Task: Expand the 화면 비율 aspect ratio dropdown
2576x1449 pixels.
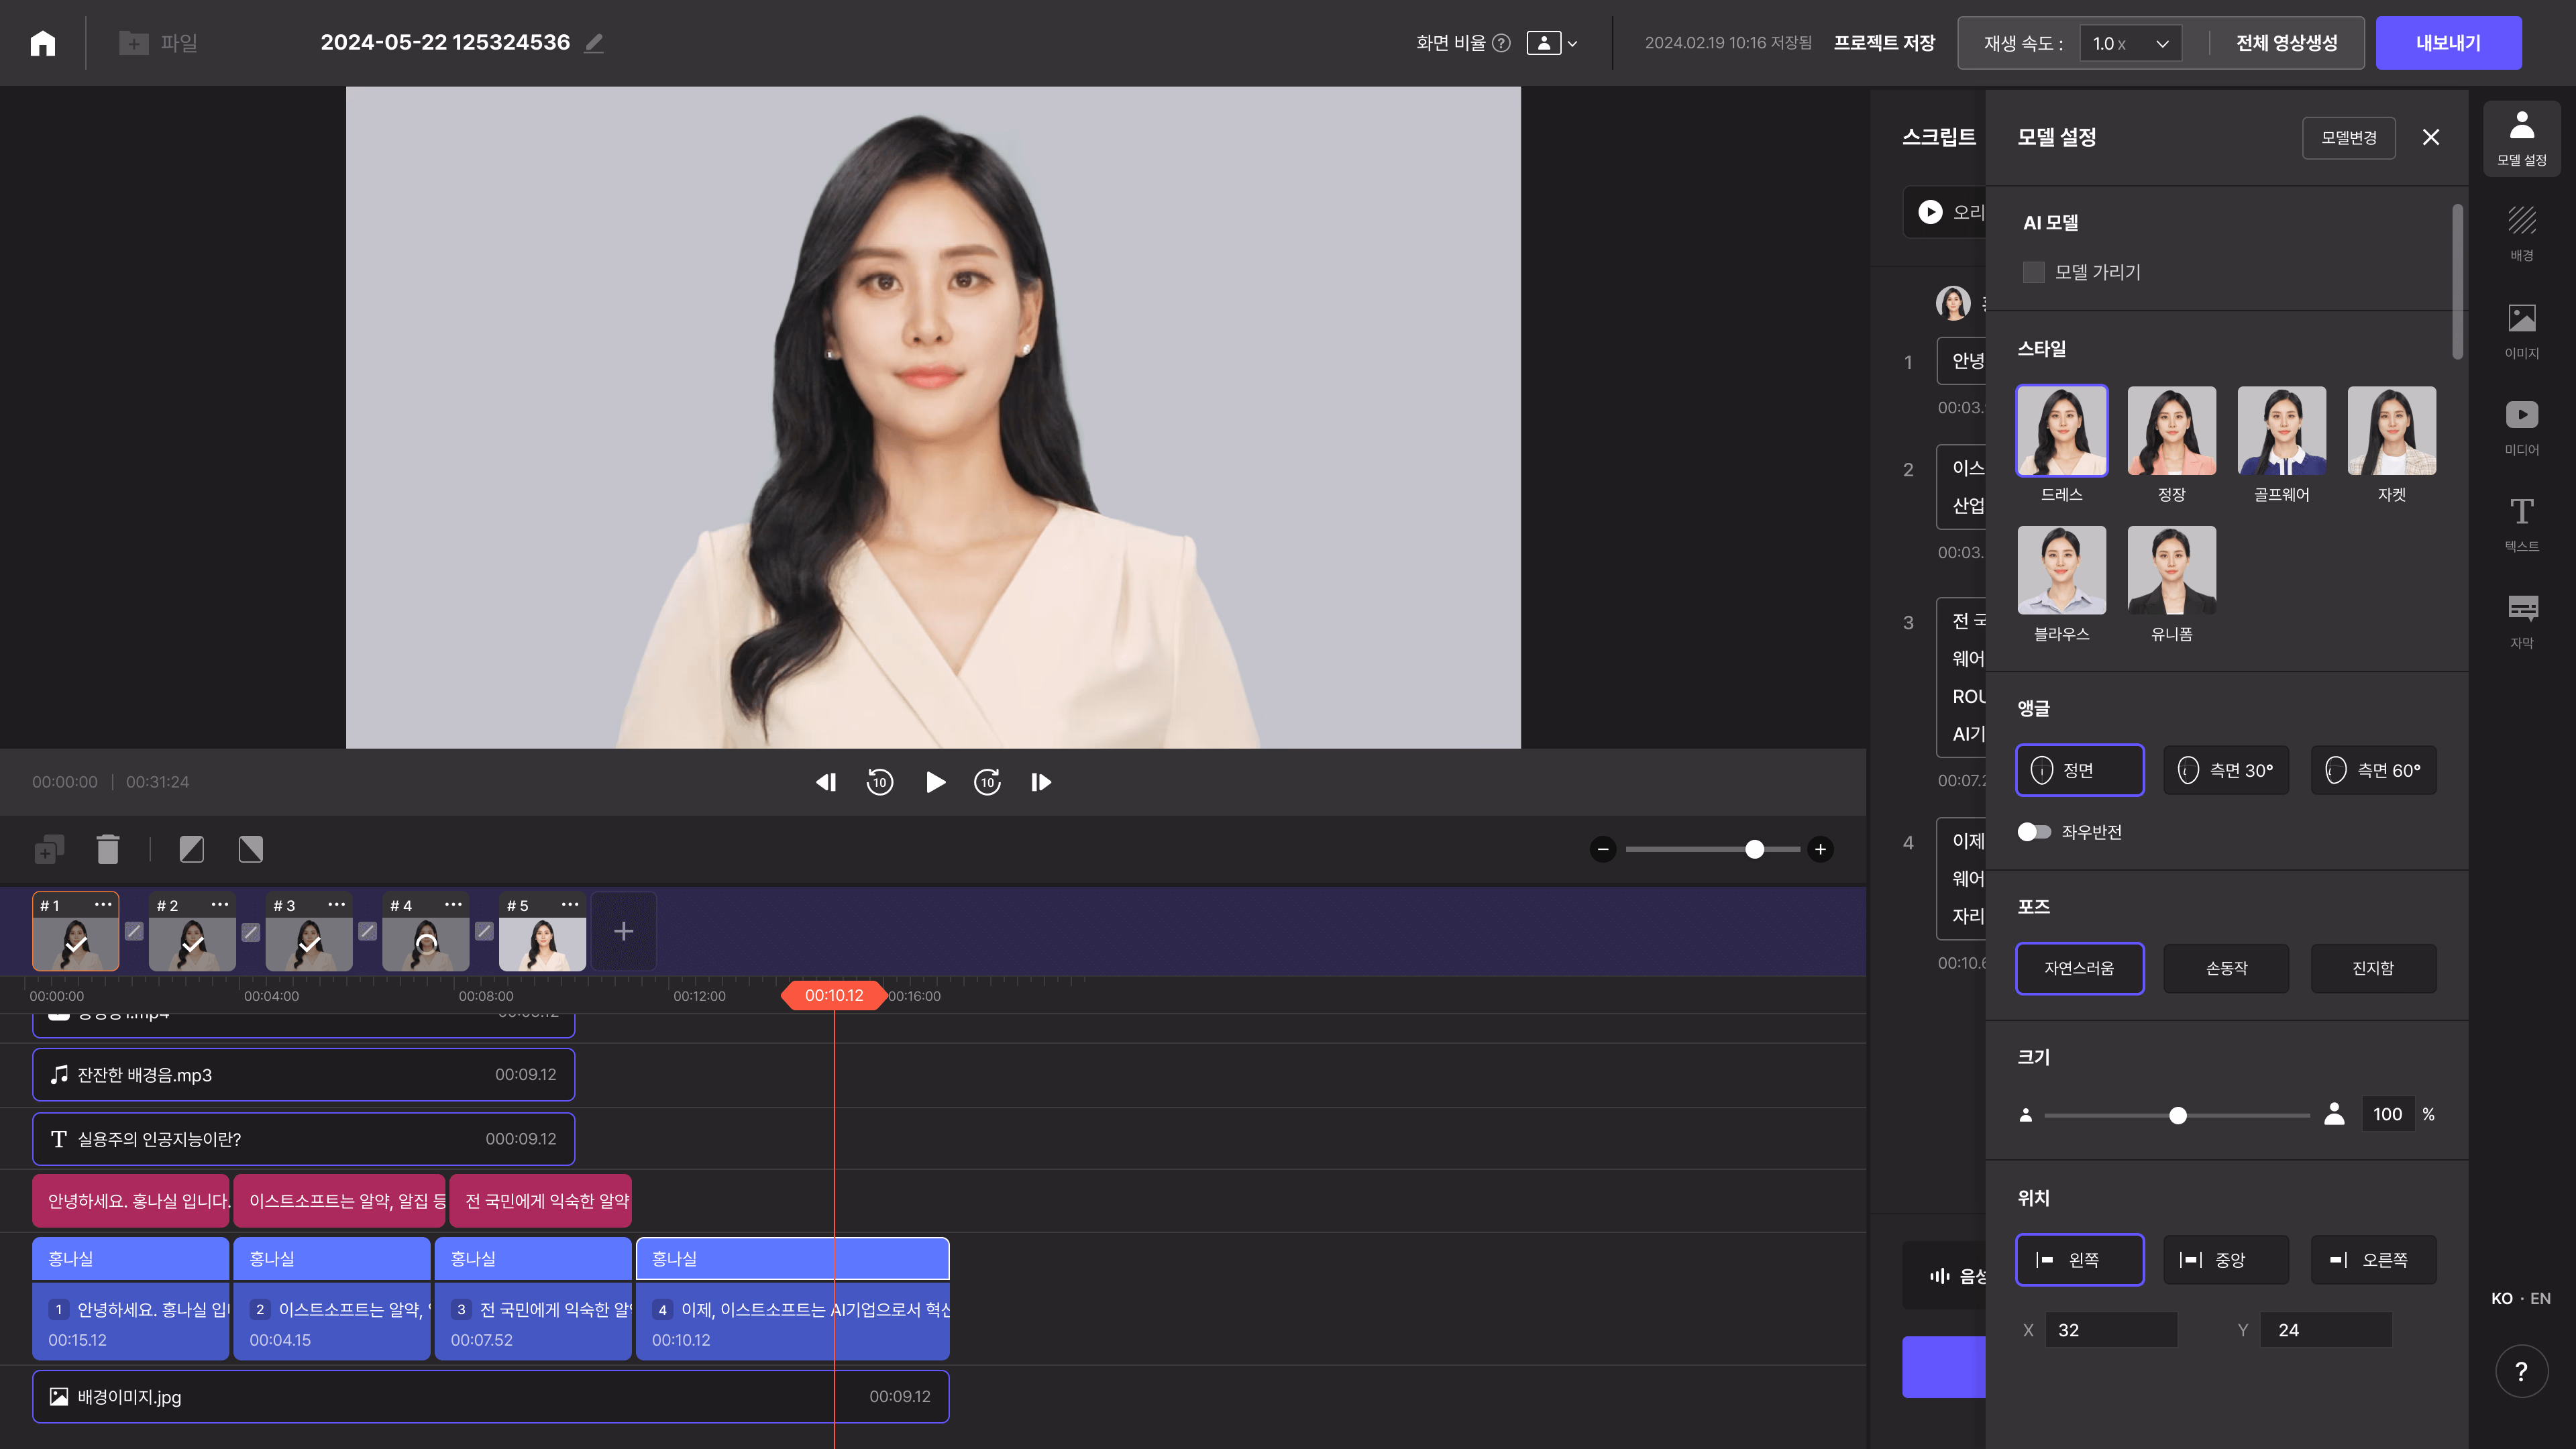Action: (x=1552, y=43)
